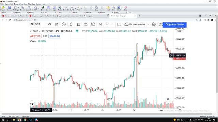Open the Colors menu
This screenshot has height=122, width=218.
tap(16, 4)
